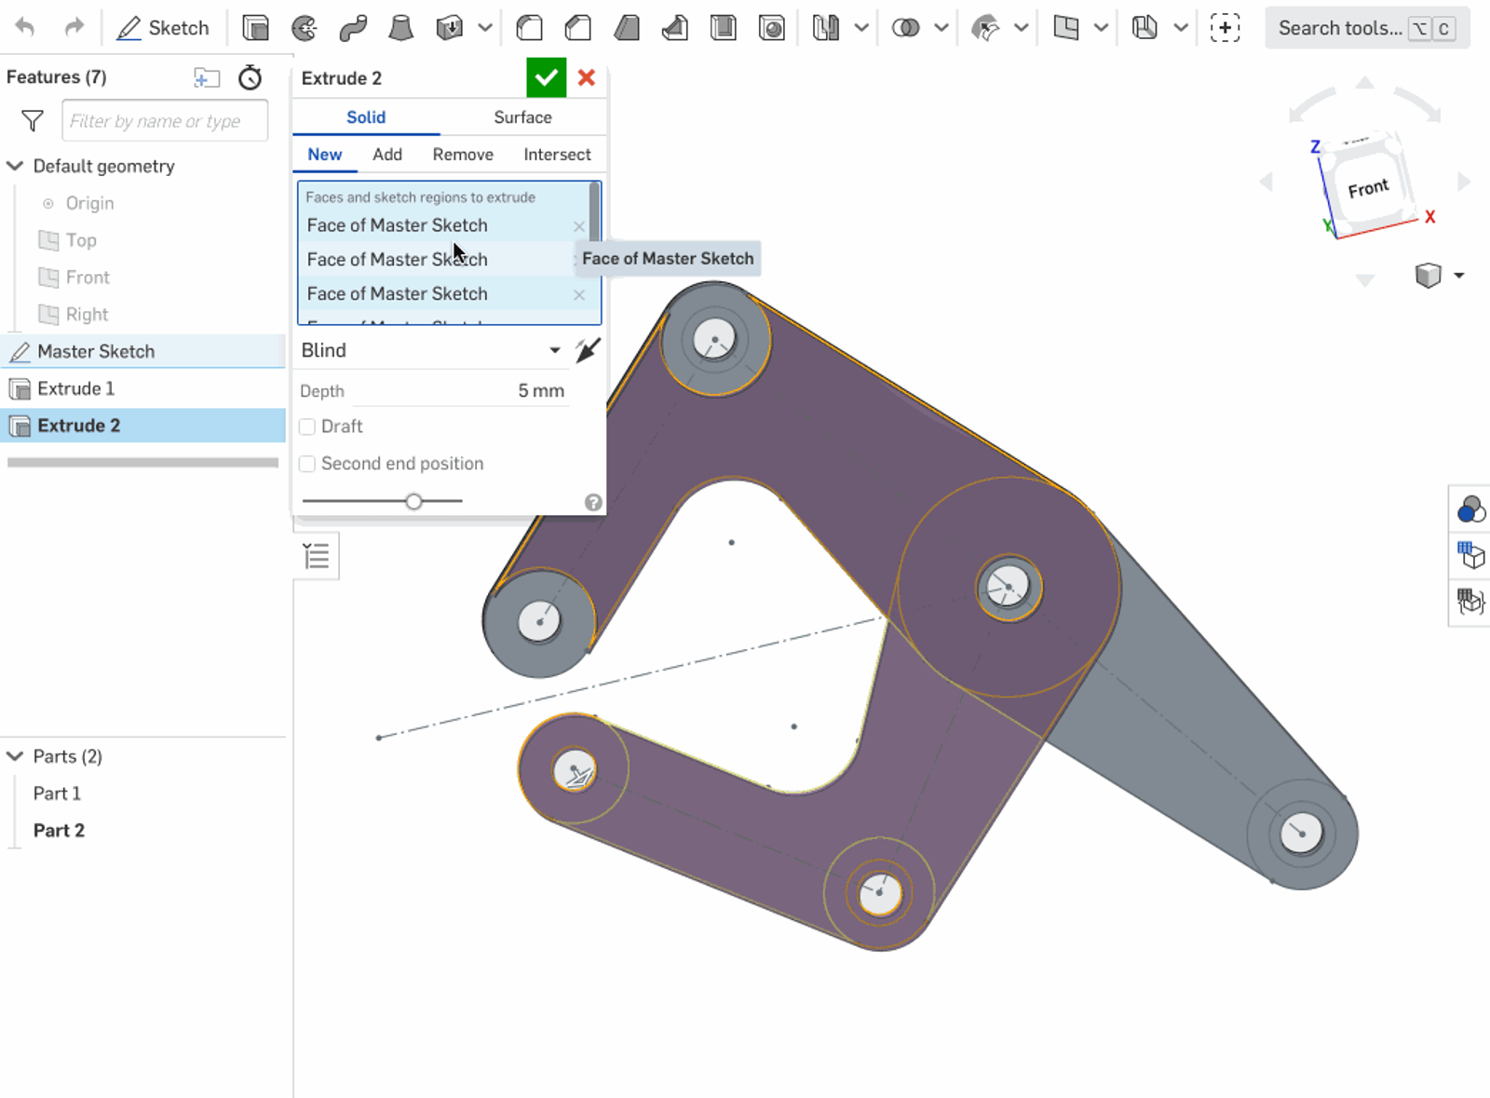
Task: Open the rebuild time stopwatch icon
Action: [250, 77]
